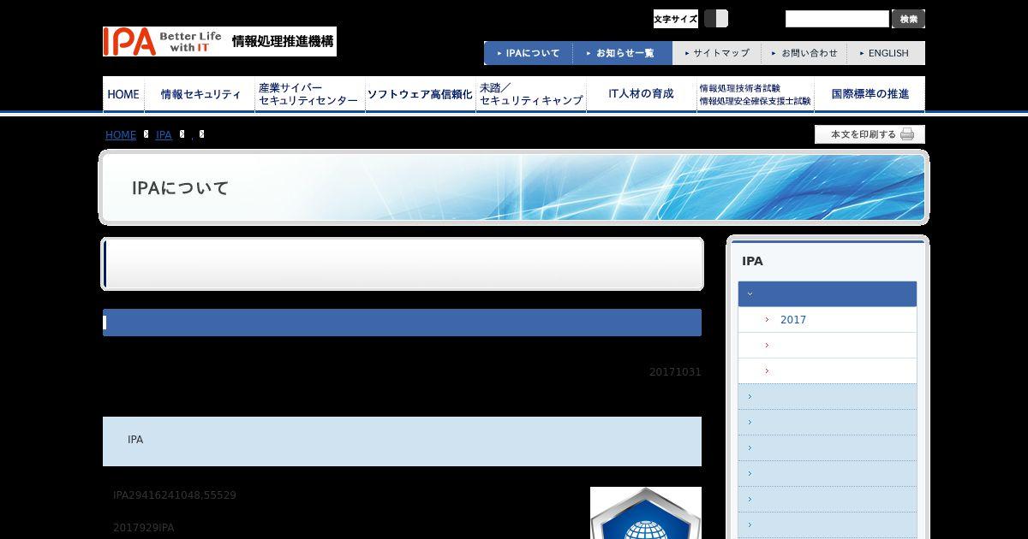1028x539 pixels.
Task: Click the IPA29416241048;55529 paragraph text
Action: pyautogui.click(x=175, y=495)
